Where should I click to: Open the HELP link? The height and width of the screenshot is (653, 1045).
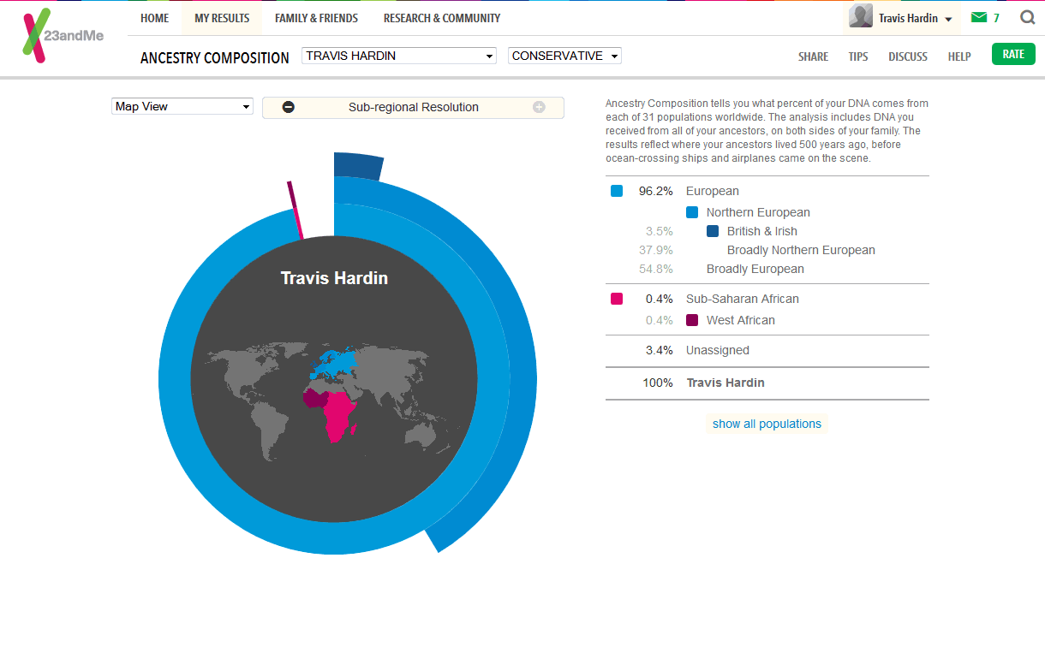pos(959,56)
